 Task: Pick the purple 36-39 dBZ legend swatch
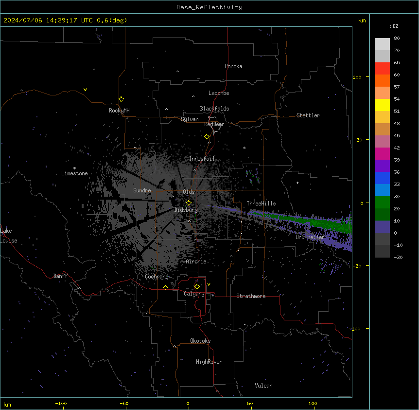382,166
